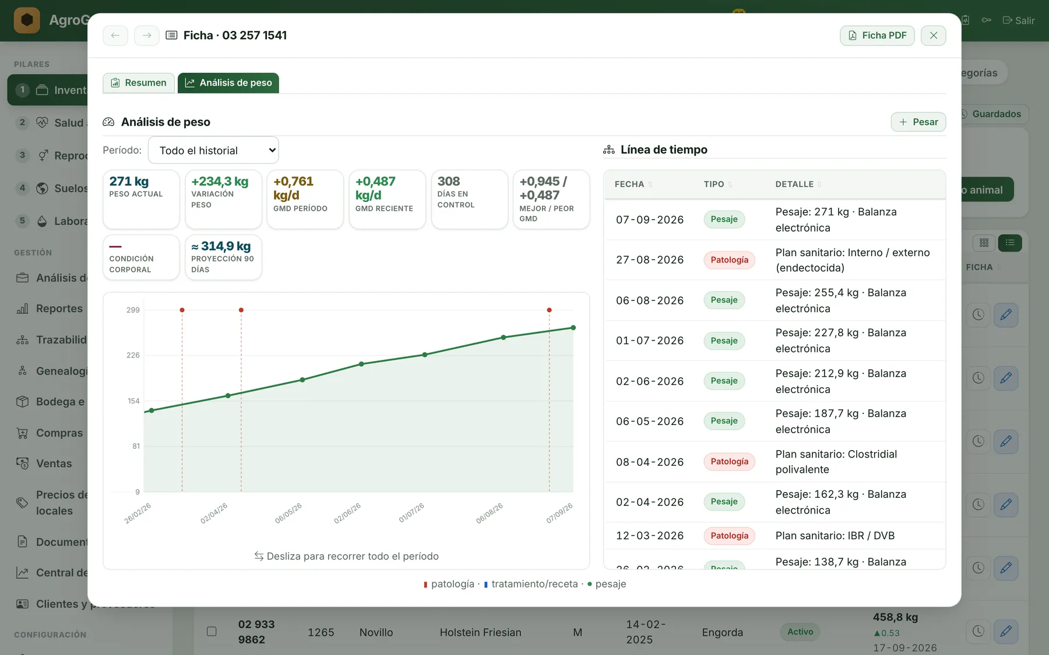Click the Salud heart-pulse icon in the sidebar
This screenshot has height=655, width=1049.
[42, 123]
